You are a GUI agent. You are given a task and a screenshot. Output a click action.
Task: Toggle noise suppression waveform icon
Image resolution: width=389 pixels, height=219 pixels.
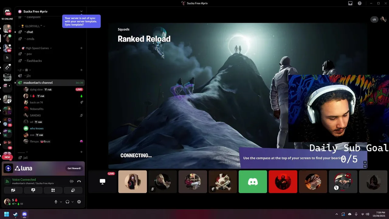tap(72, 181)
